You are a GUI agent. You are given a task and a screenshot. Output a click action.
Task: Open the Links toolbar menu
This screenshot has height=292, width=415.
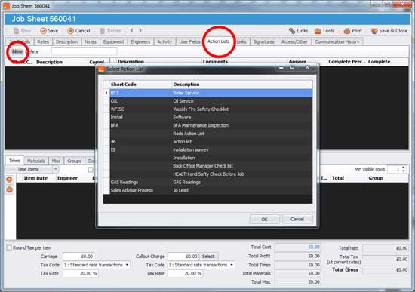(x=298, y=31)
